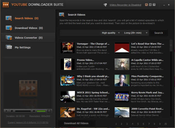
Task: Go to results page 2
Action: [x=121, y=124]
